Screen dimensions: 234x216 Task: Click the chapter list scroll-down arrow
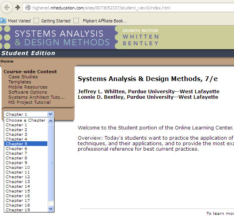(51, 209)
